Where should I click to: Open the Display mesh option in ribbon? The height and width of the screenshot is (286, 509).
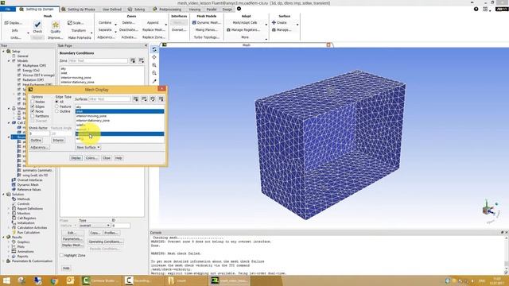coord(14,23)
